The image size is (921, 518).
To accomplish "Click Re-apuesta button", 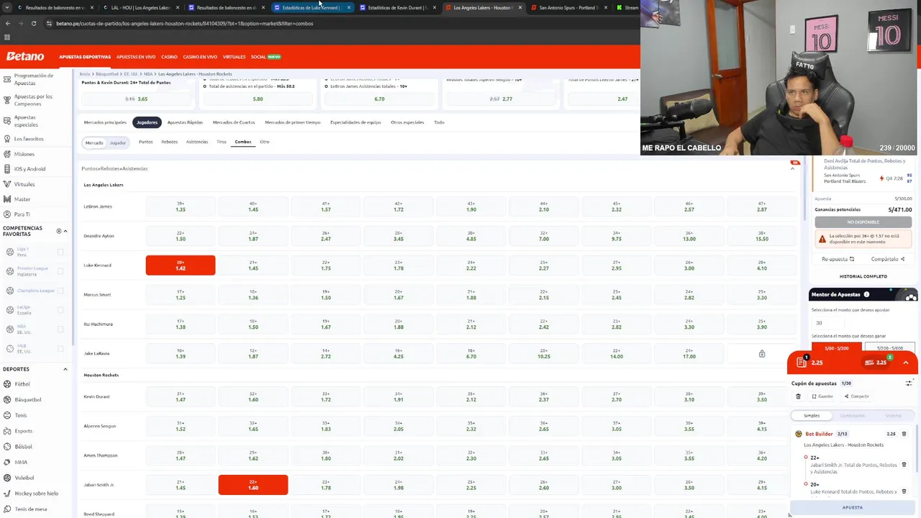I will click(x=838, y=259).
